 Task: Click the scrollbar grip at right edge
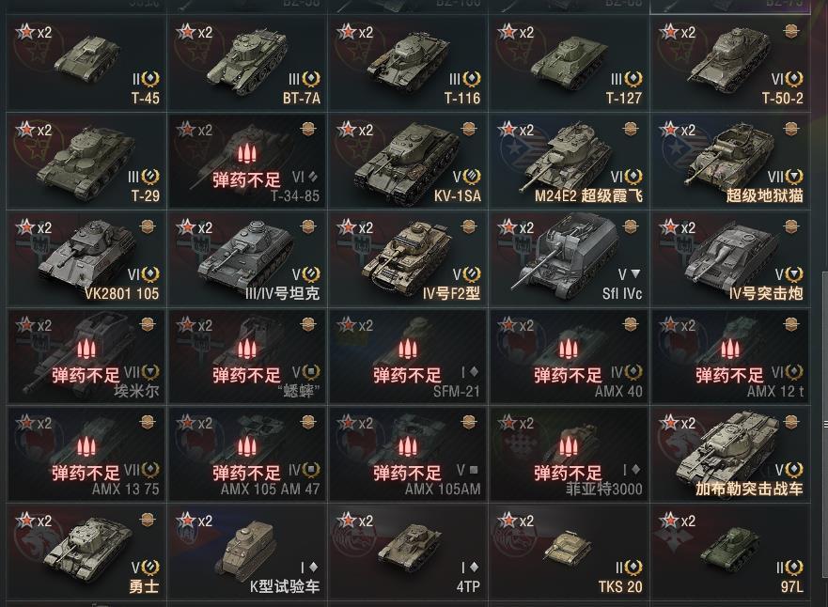825,424
